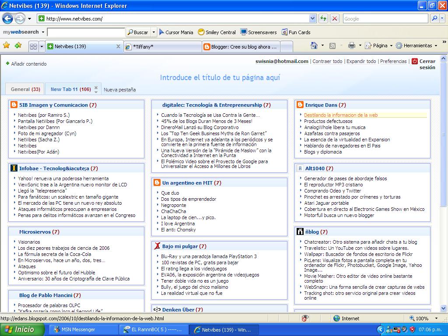The width and height of the screenshot is (448, 336).
Task: Open Quick Tabs grid icon
Action: click(33, 46)
